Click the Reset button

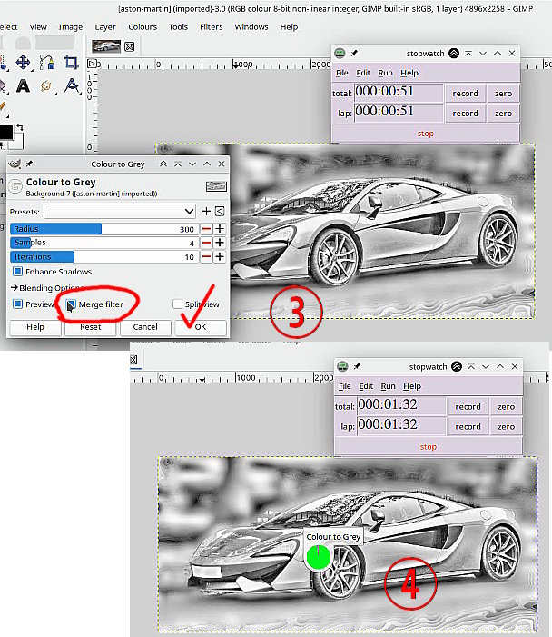click(x=91, y=327)
